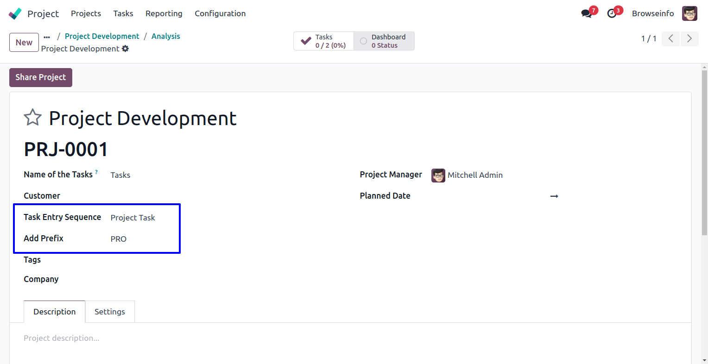The image size is (708, 364).
Task: Go to the next record arrow
Action: (x=689, y=38)
